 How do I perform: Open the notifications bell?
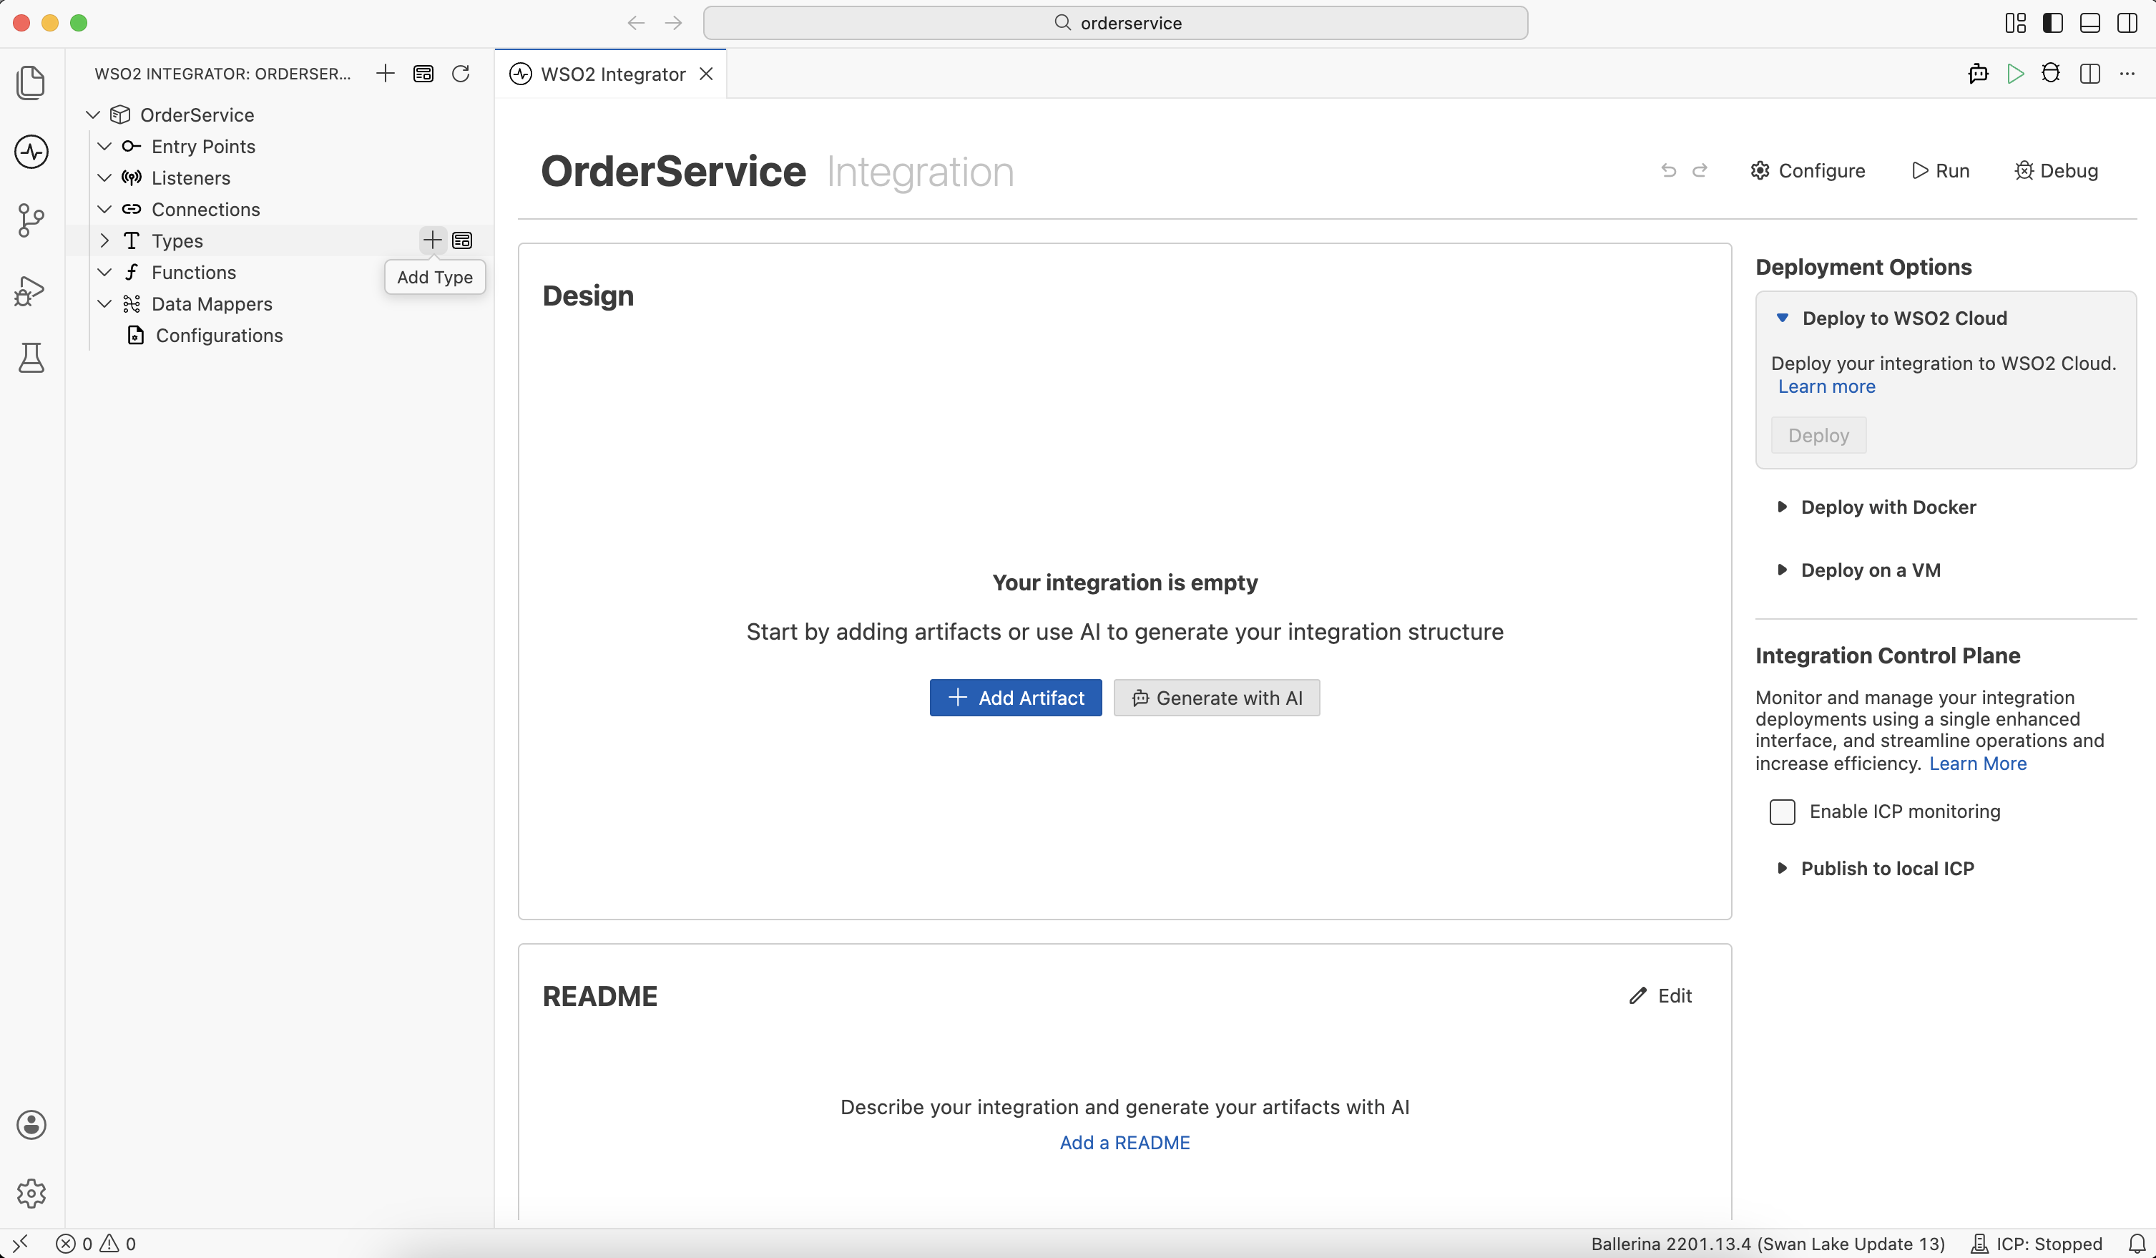pos(2137,1244)
